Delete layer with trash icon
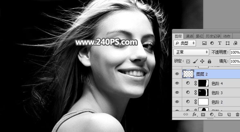 pyautogui.click(x=237, y=114)
